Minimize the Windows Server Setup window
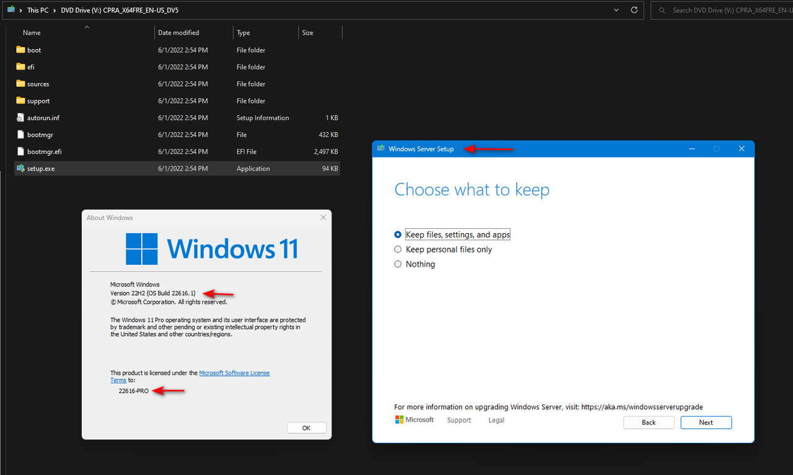 692,149
